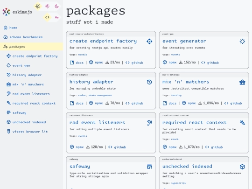The image size is (252, 189).
Task: Click the packages icon in sidebar
Action: click(x=5, y=47)
